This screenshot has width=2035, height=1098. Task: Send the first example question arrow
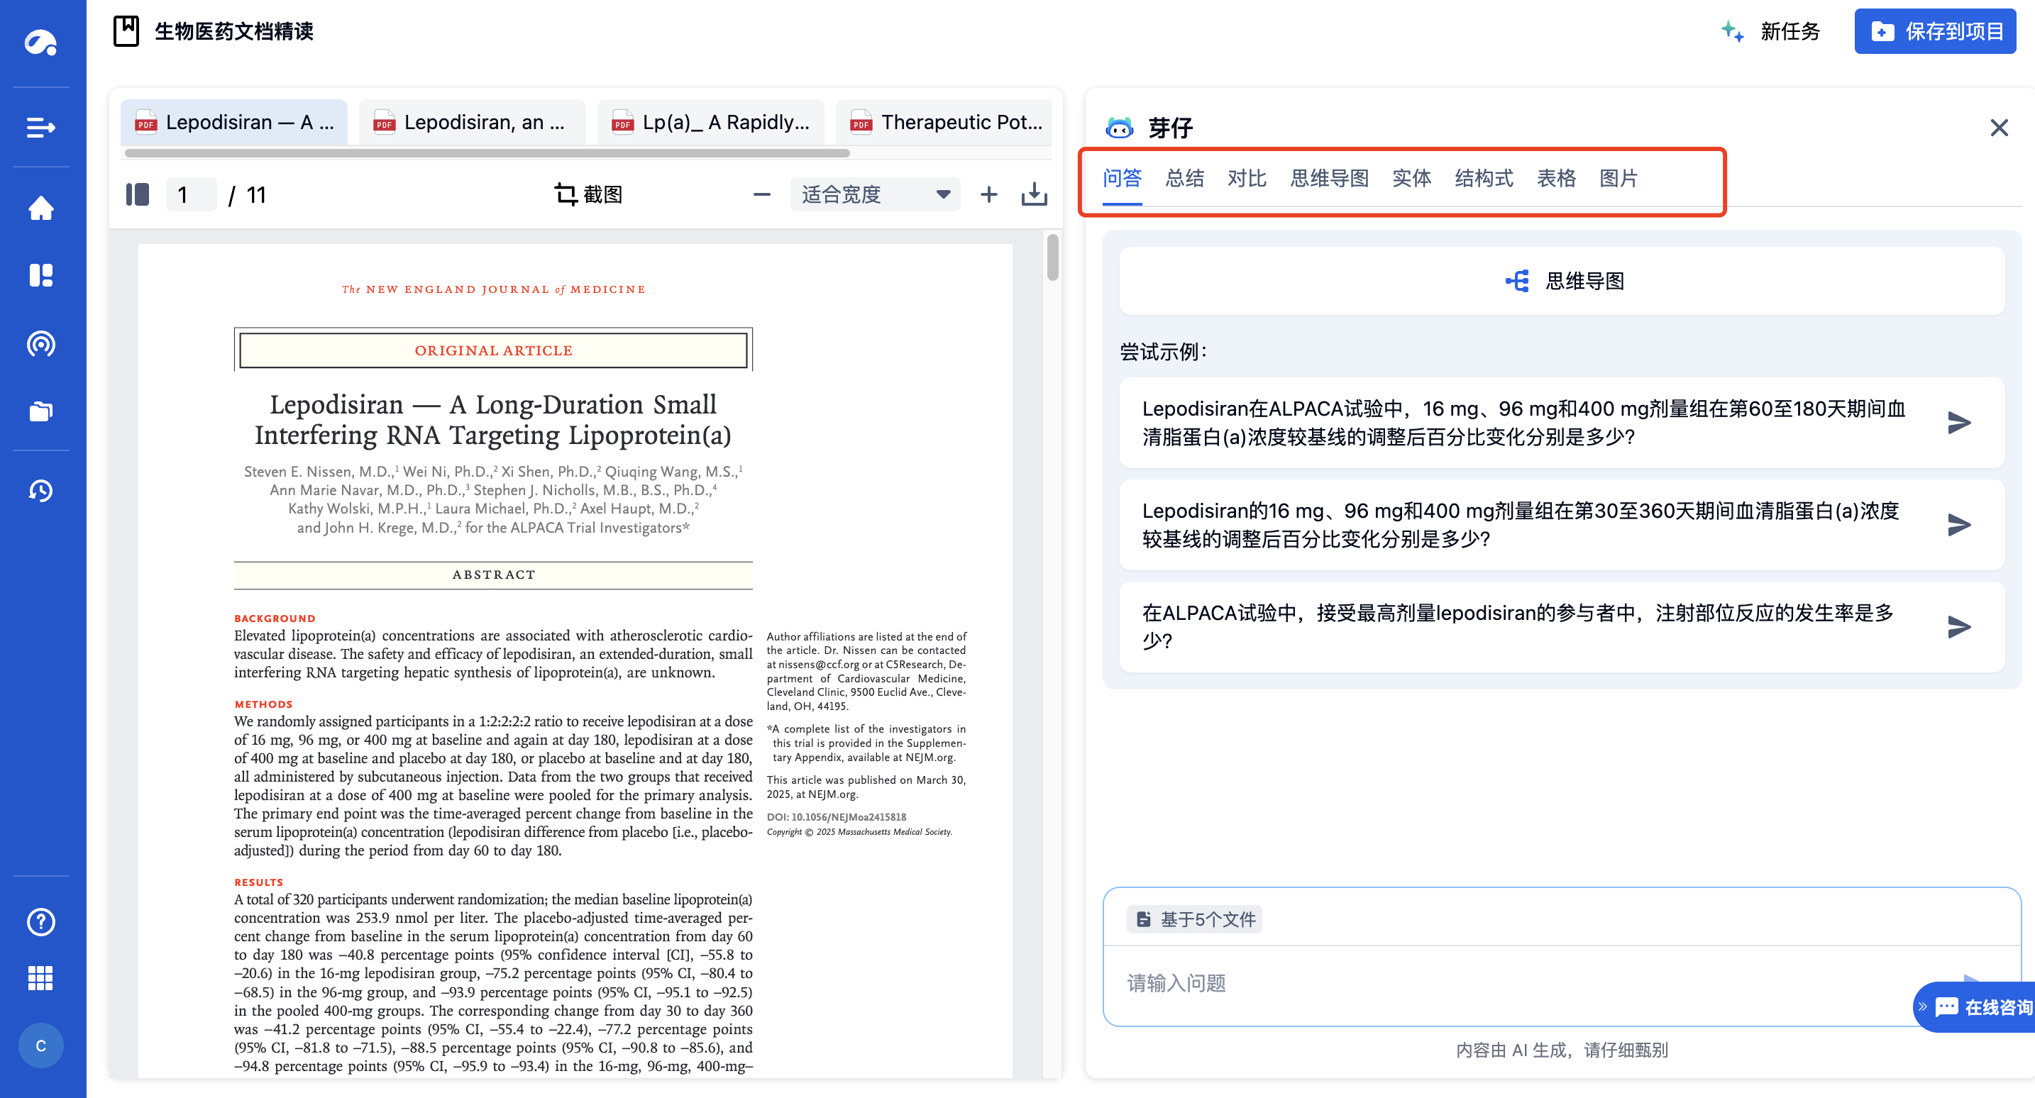1958,423
